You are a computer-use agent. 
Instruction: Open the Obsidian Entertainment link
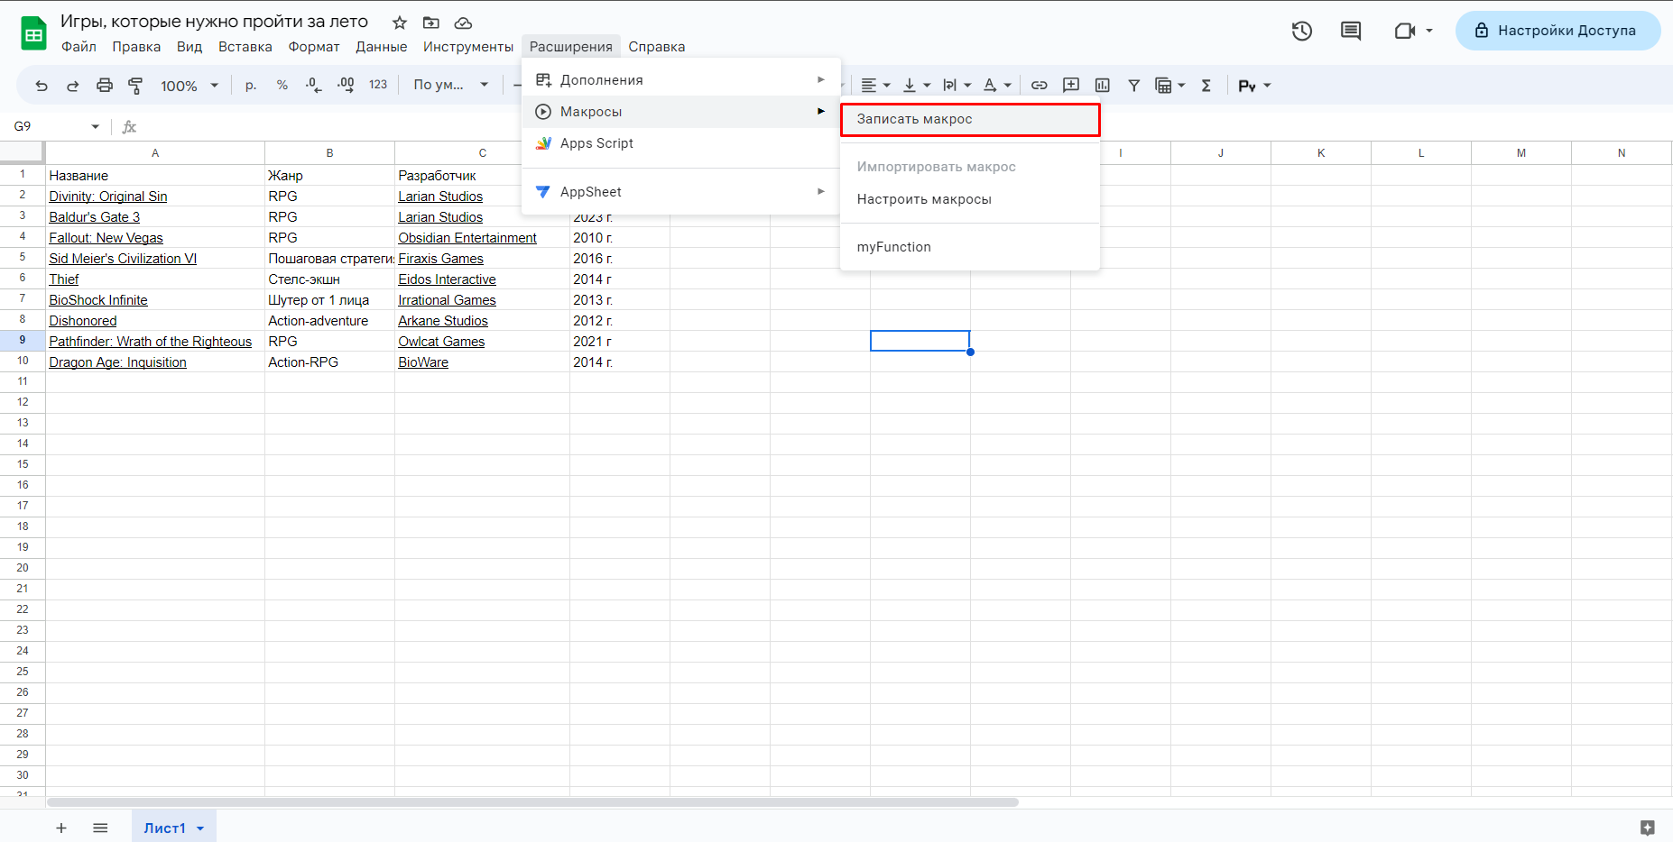point(467,238)
